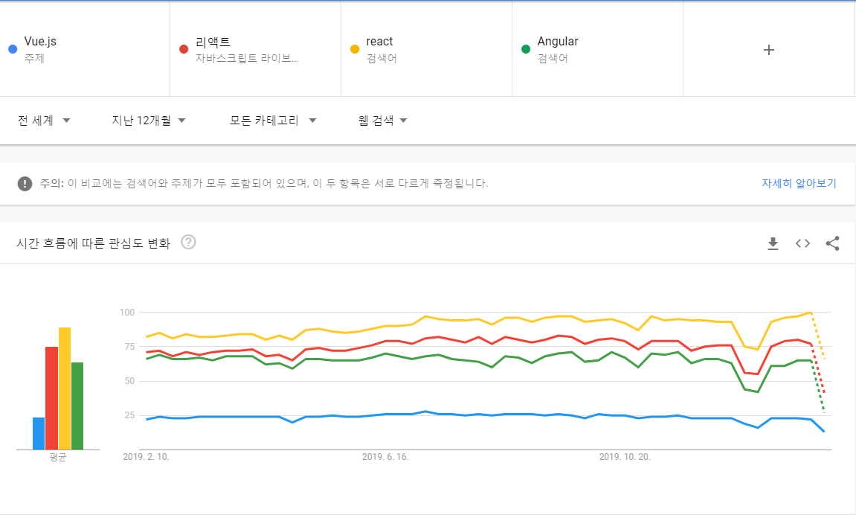Click the blue average bar
The image size is (856, 515).
pyautogui.click(x=38, y=434)
